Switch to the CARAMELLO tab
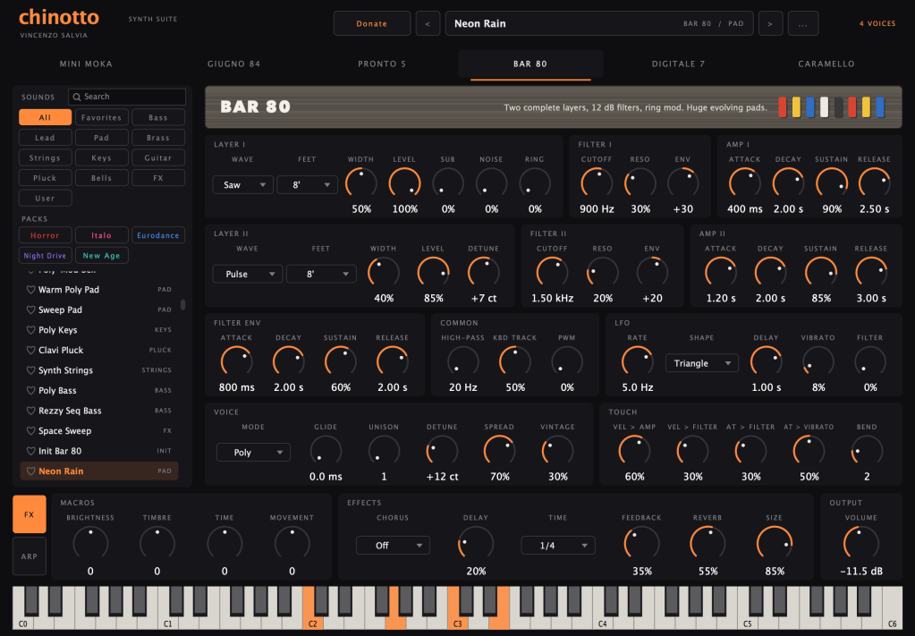The image size is (915, 636). (826, 64)
